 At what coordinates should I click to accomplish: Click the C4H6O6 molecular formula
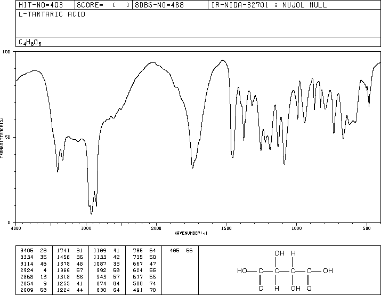point(30,42)
